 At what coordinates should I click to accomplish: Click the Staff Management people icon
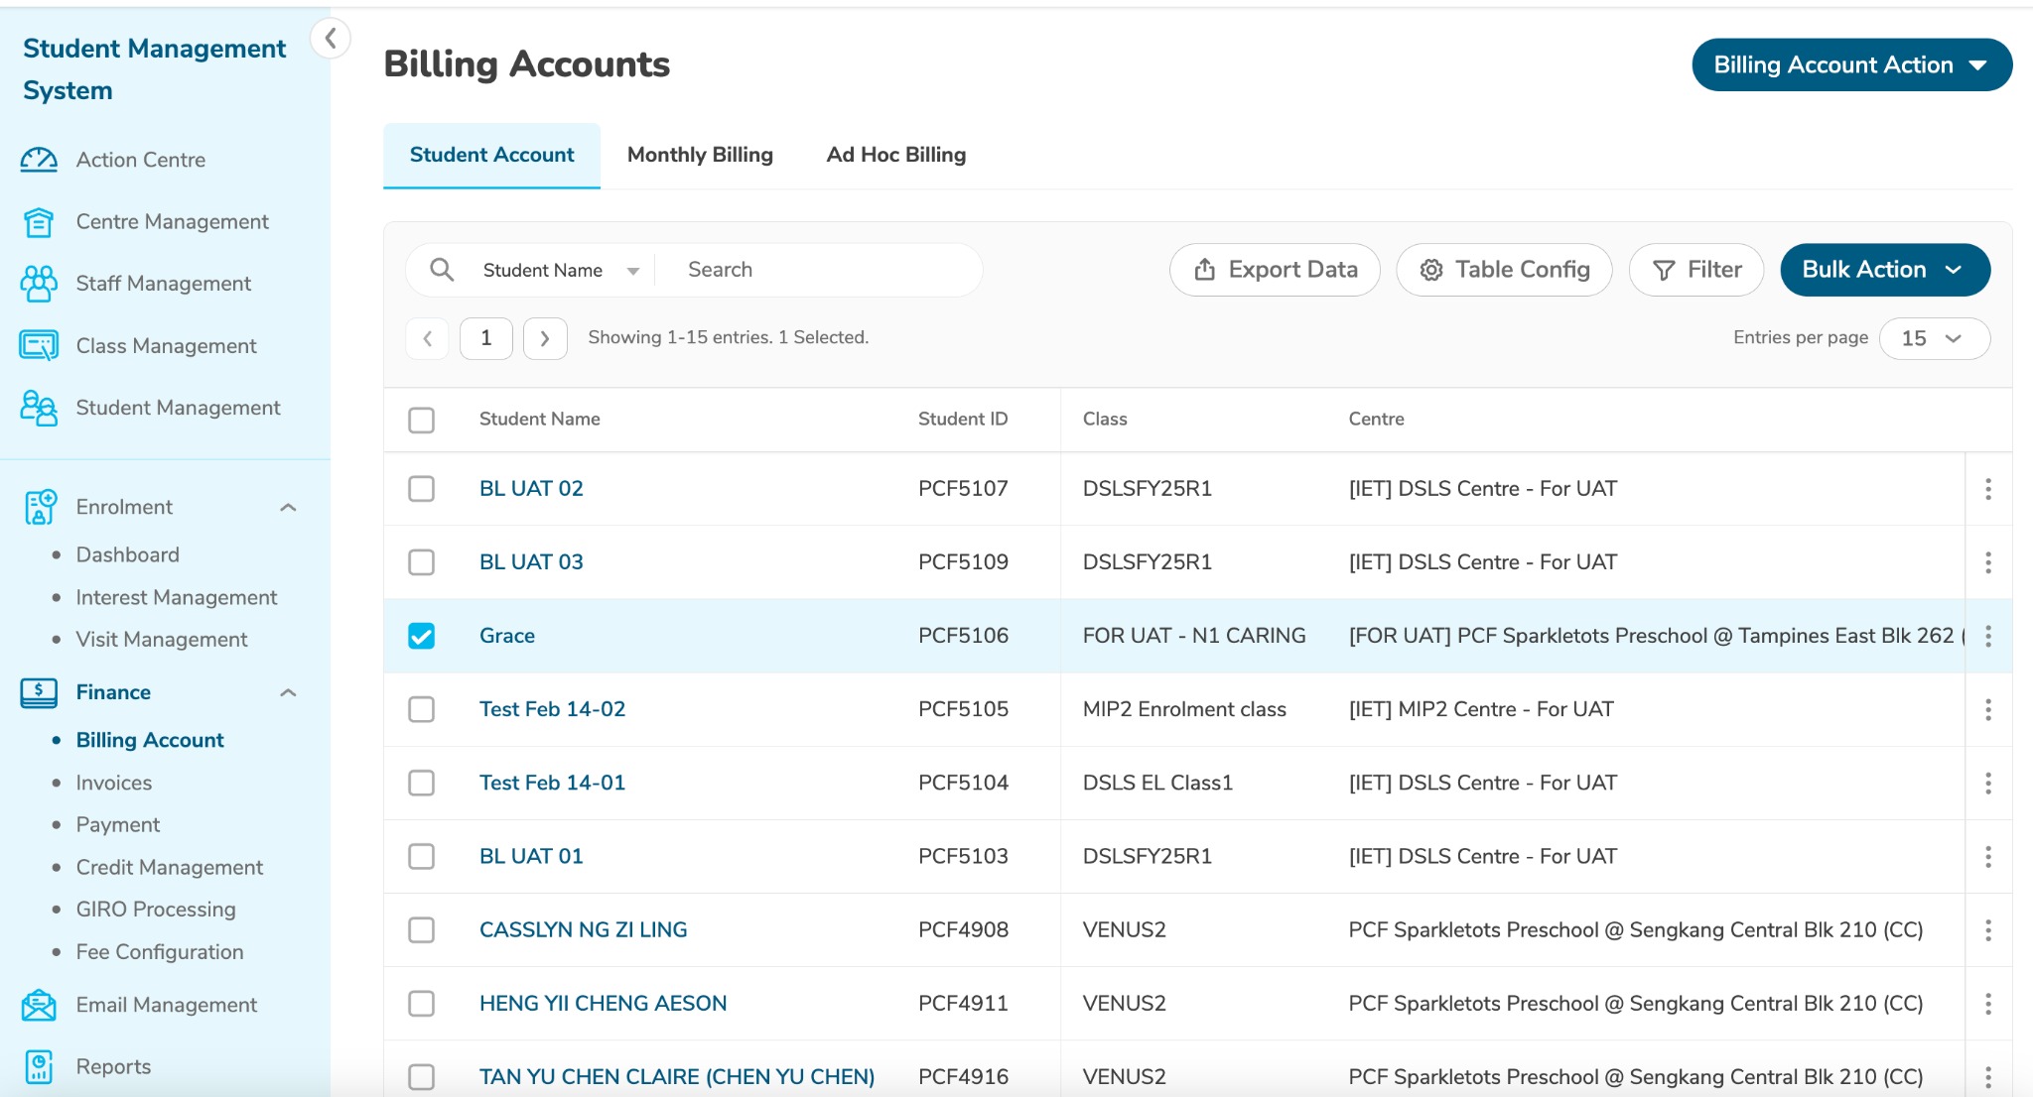pyautogui.click(x=39, y=284)
